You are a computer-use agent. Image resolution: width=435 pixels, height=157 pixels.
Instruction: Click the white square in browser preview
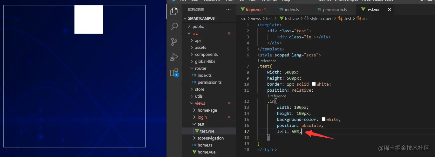(89, 19)
